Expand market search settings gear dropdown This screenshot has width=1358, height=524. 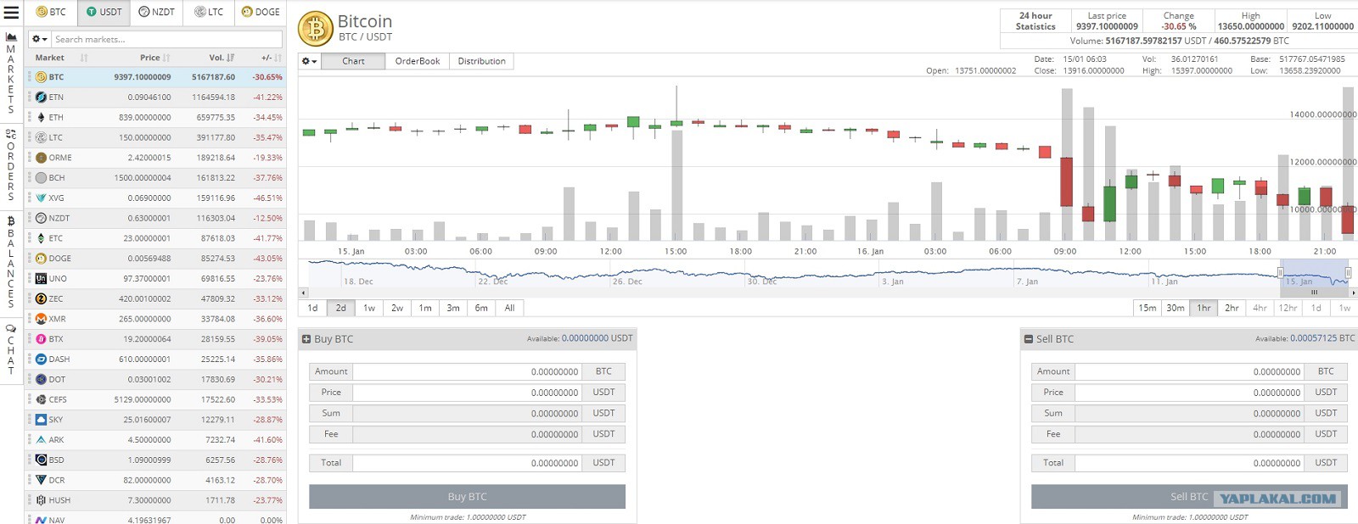[39, 39]
